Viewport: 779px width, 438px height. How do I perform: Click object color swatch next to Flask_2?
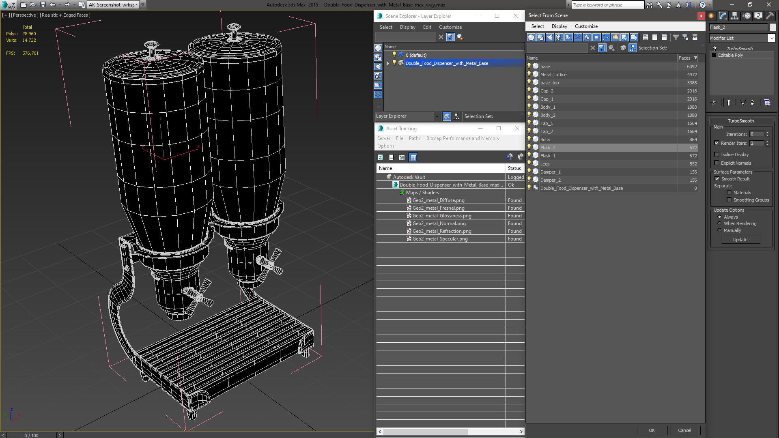[x=773, y=27]
